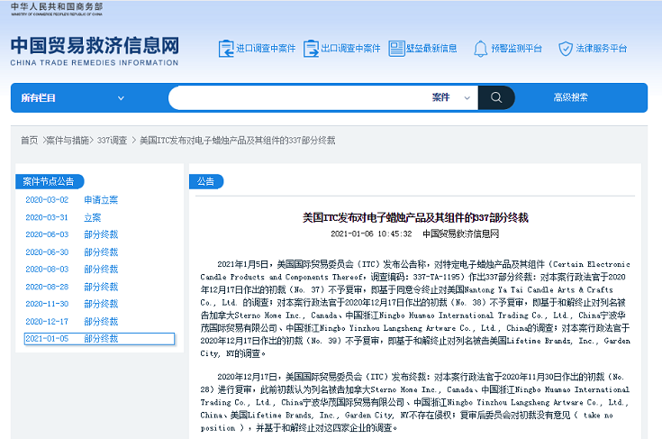Select highlighted 2021-01-05 部分终裁 entry
Viewport: 662px width, 439px height.
pos(99,339)
